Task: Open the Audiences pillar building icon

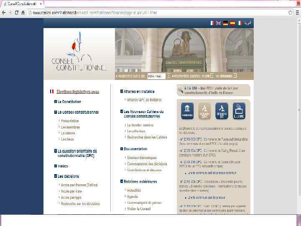Action: pos(187,111)
